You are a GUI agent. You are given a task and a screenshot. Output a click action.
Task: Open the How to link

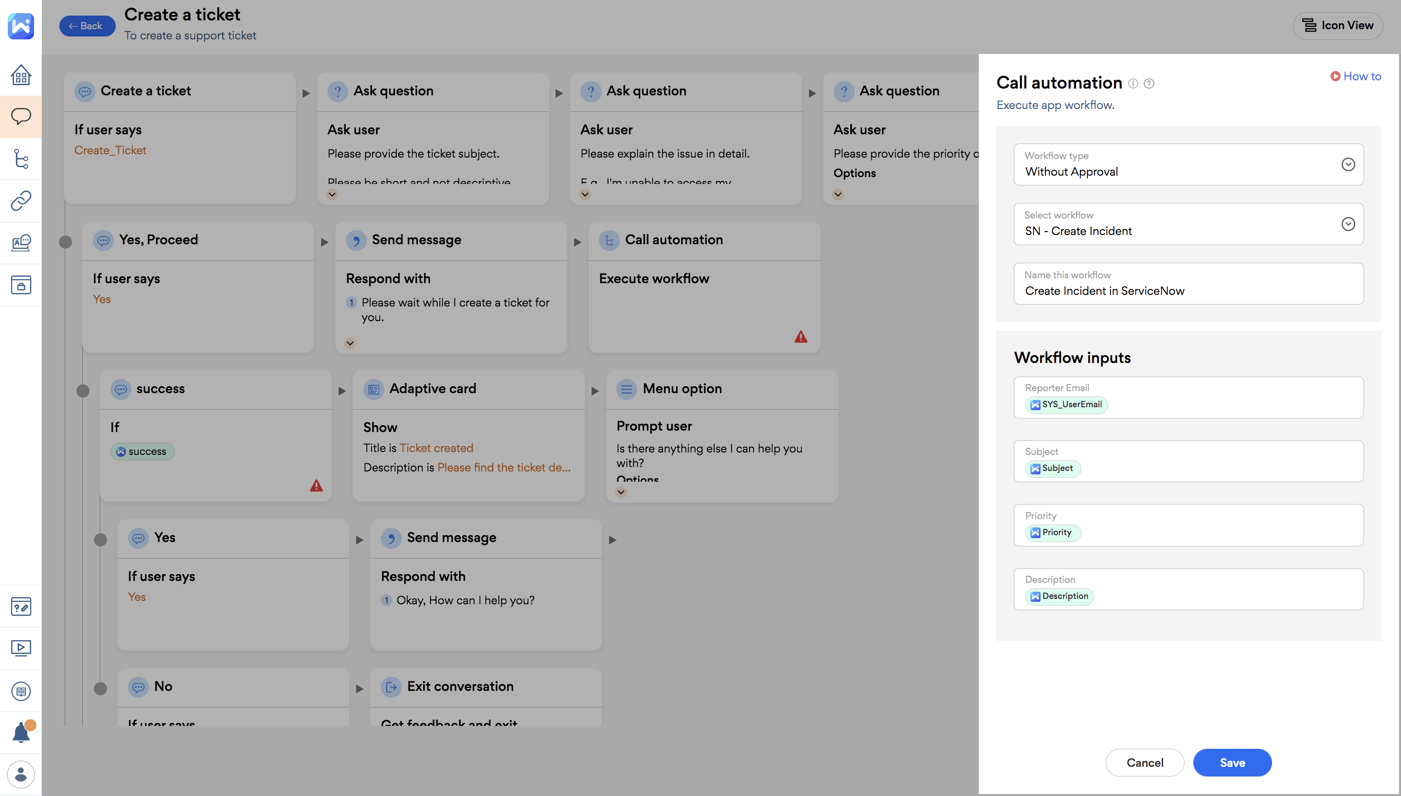(x=1356, y=76)
